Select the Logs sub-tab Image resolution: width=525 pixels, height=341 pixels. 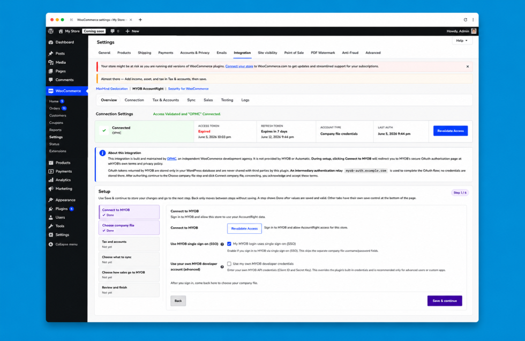(245, 100)
